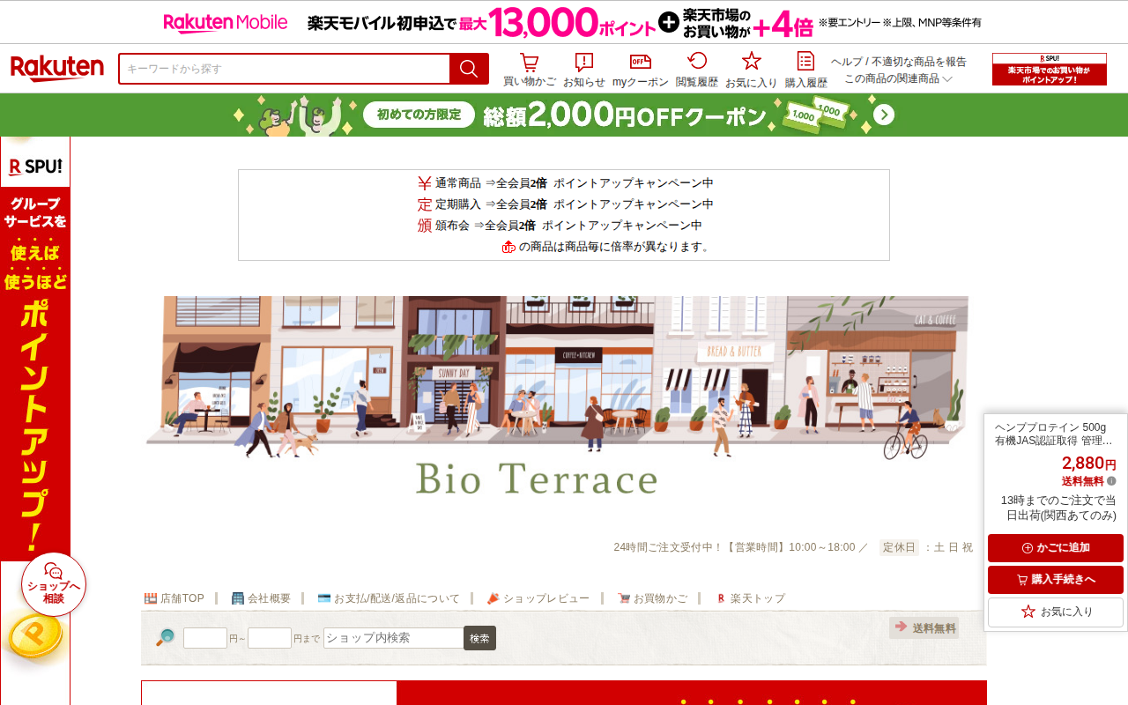Focus the ショップ内検索 input field
The width and height of the screenshot is (1128, 705).
[394, 638]
